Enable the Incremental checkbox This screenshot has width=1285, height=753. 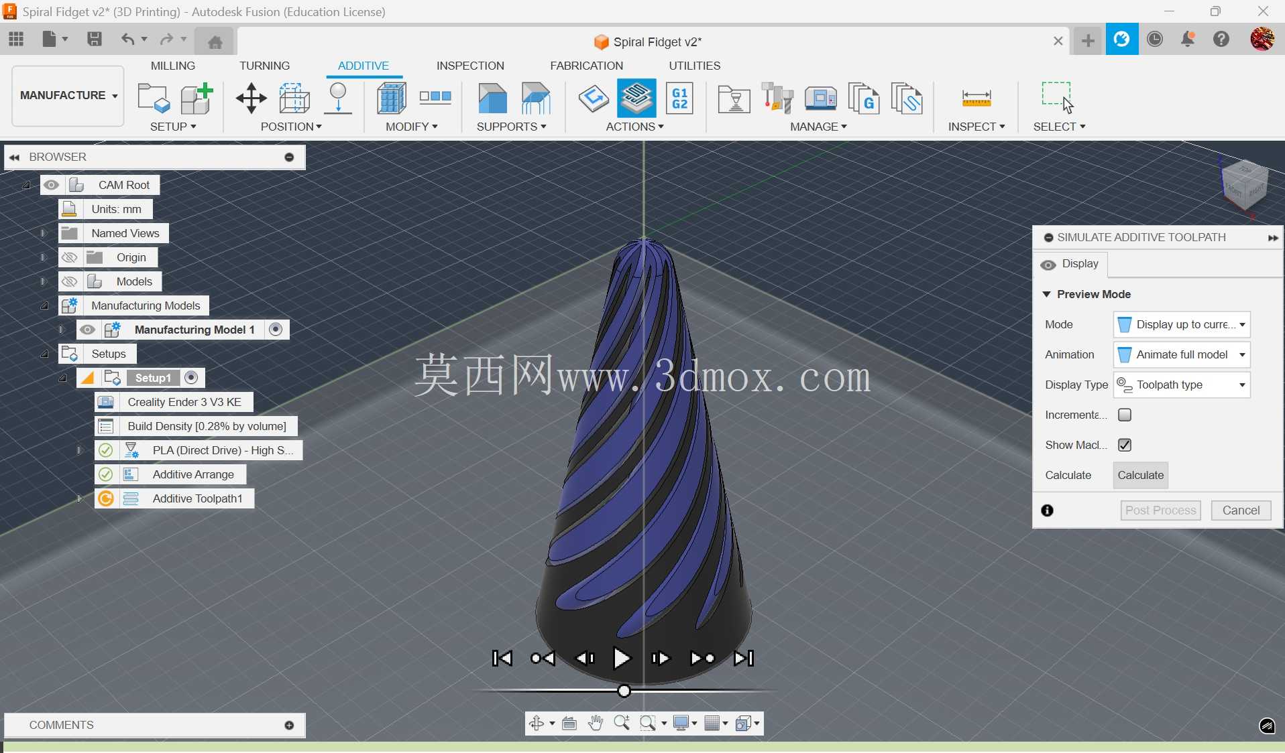pyautogui.click(x=1125, y=415)
